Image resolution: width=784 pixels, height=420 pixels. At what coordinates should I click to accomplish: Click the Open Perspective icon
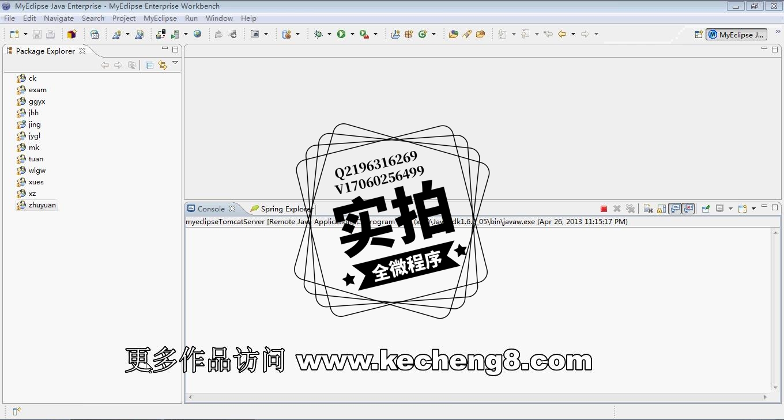pos(699,35)
